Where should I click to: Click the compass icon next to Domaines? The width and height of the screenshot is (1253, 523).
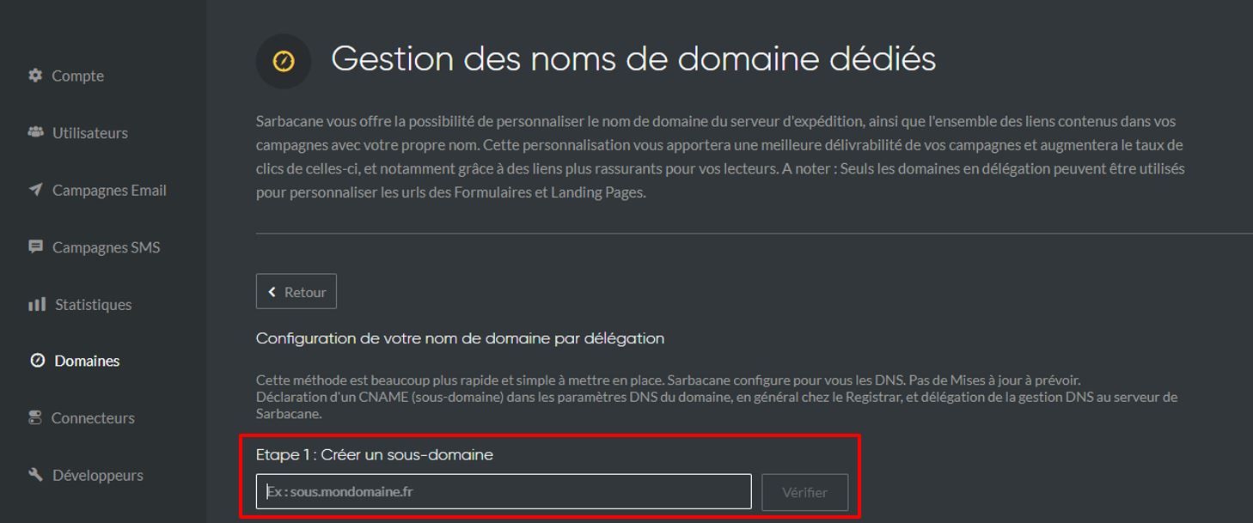37,361
